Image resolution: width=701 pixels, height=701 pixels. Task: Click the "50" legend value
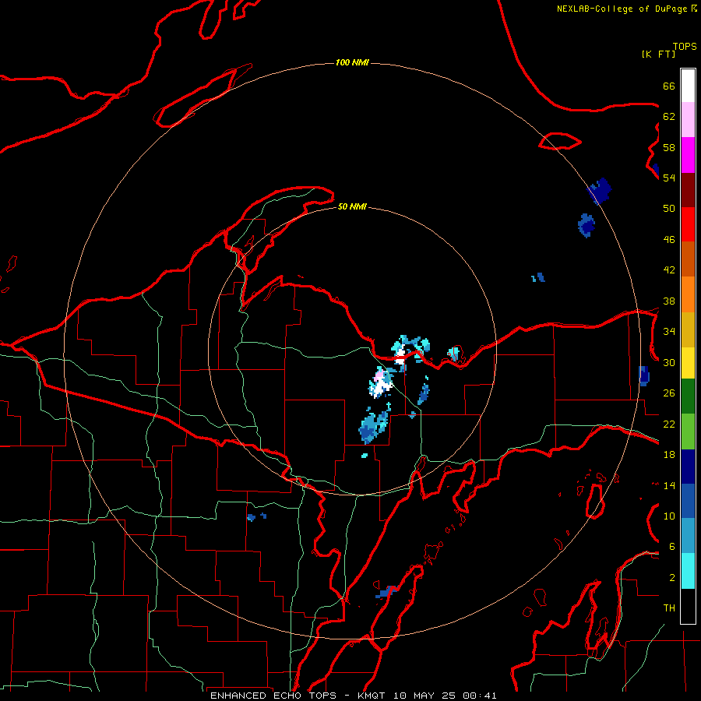tap(669, 209)
